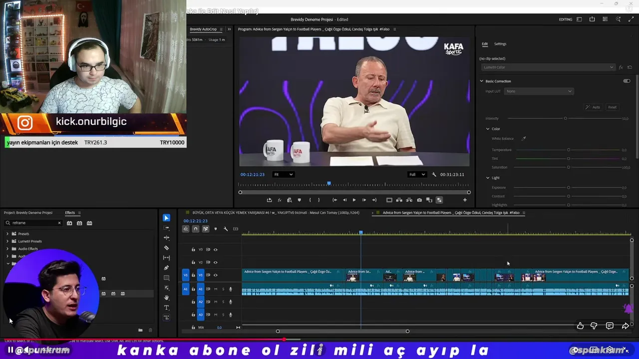
Task: Click the timeline caption track CC icon
Action: coord(236,229)
